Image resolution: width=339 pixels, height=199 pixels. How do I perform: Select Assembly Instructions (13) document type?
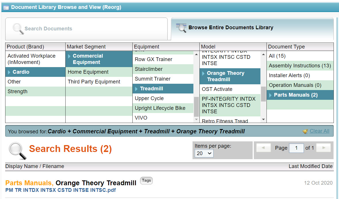click(300, 66)
